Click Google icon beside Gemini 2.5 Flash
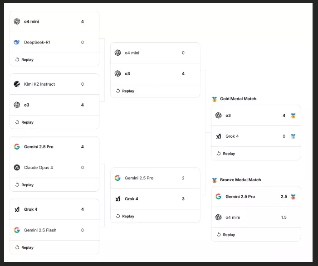This screenshot has width=318, height=266. (17, 230)
